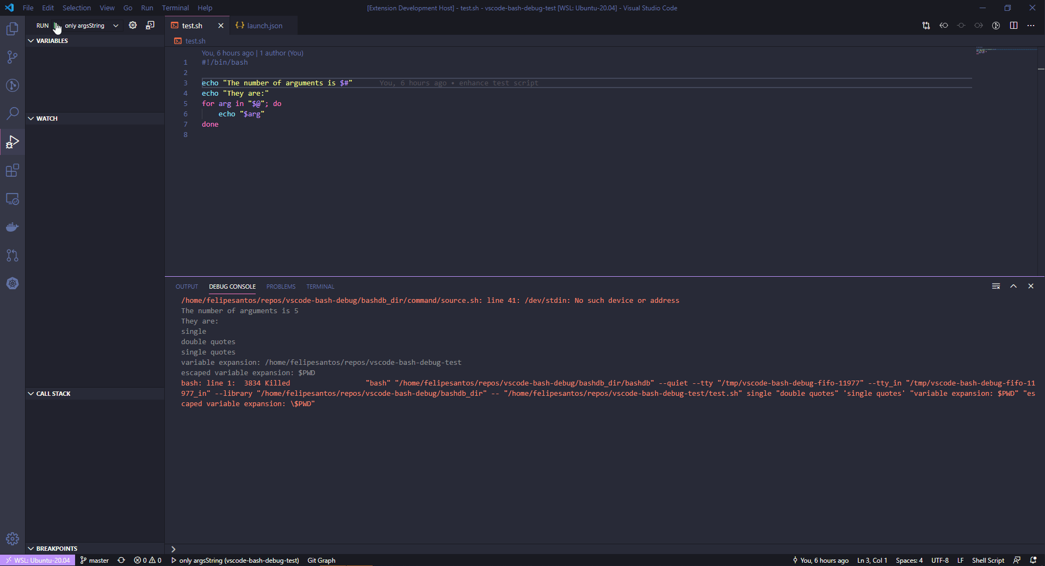Image resolution: width=1045 pixels, height=566 pixels.
Task: Open the Manage gear menu
Action: (x=12, y=539)
